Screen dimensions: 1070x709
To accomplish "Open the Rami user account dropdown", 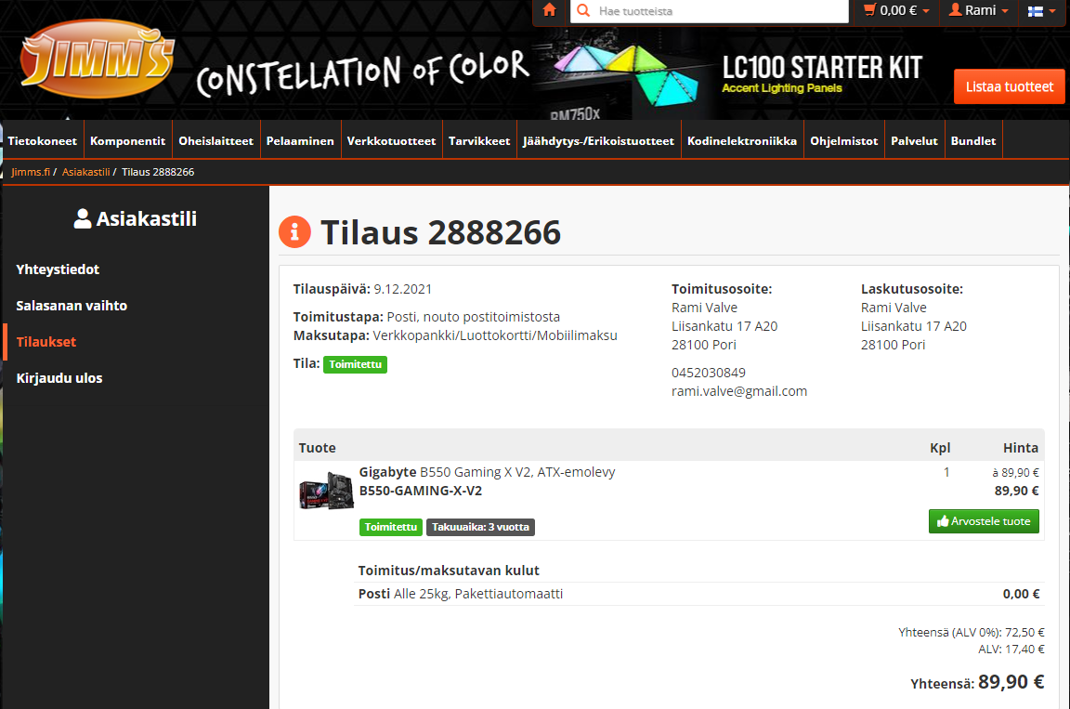I will [x=978, y=11].
